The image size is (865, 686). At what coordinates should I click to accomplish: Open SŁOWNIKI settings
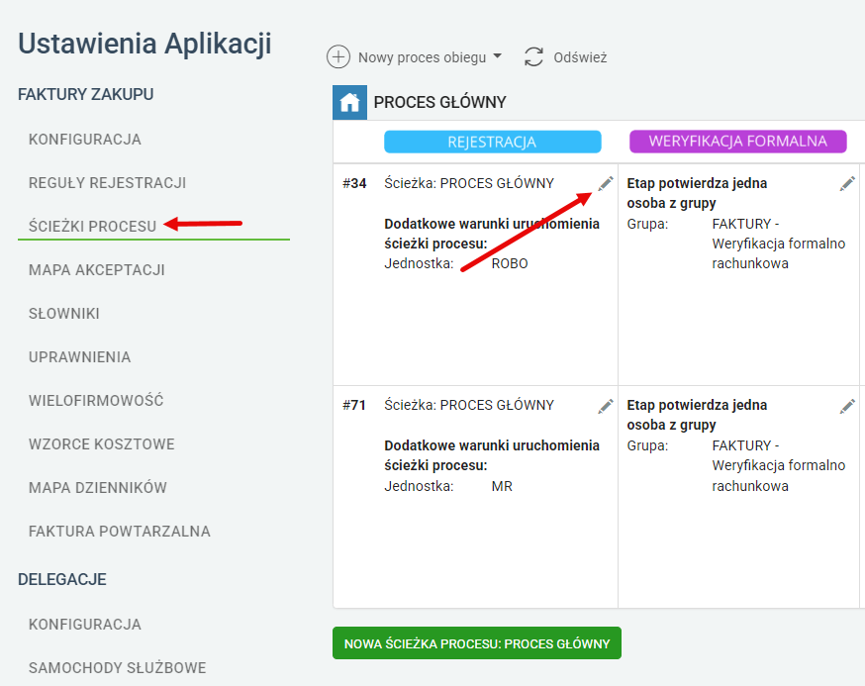(x=64, y=314)
